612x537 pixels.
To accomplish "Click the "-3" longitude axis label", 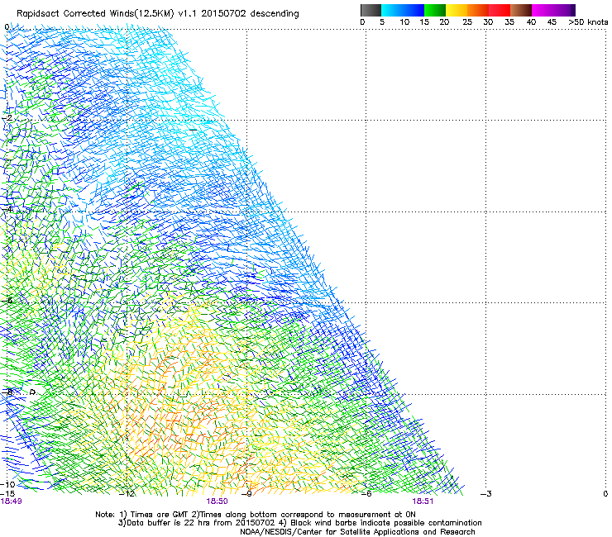I will tap(486, 494).
